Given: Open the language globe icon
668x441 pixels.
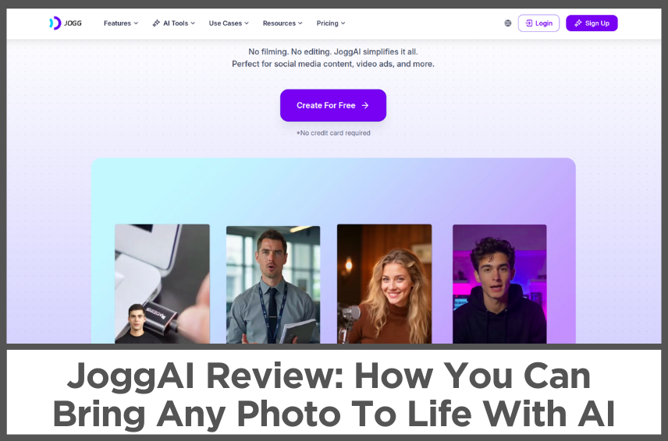Looking at the screenshot, I should [x=508, y=23].
